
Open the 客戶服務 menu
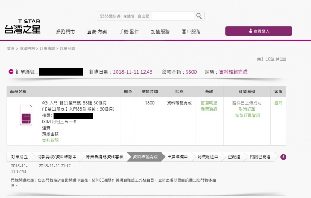click(x=191, y=31)
